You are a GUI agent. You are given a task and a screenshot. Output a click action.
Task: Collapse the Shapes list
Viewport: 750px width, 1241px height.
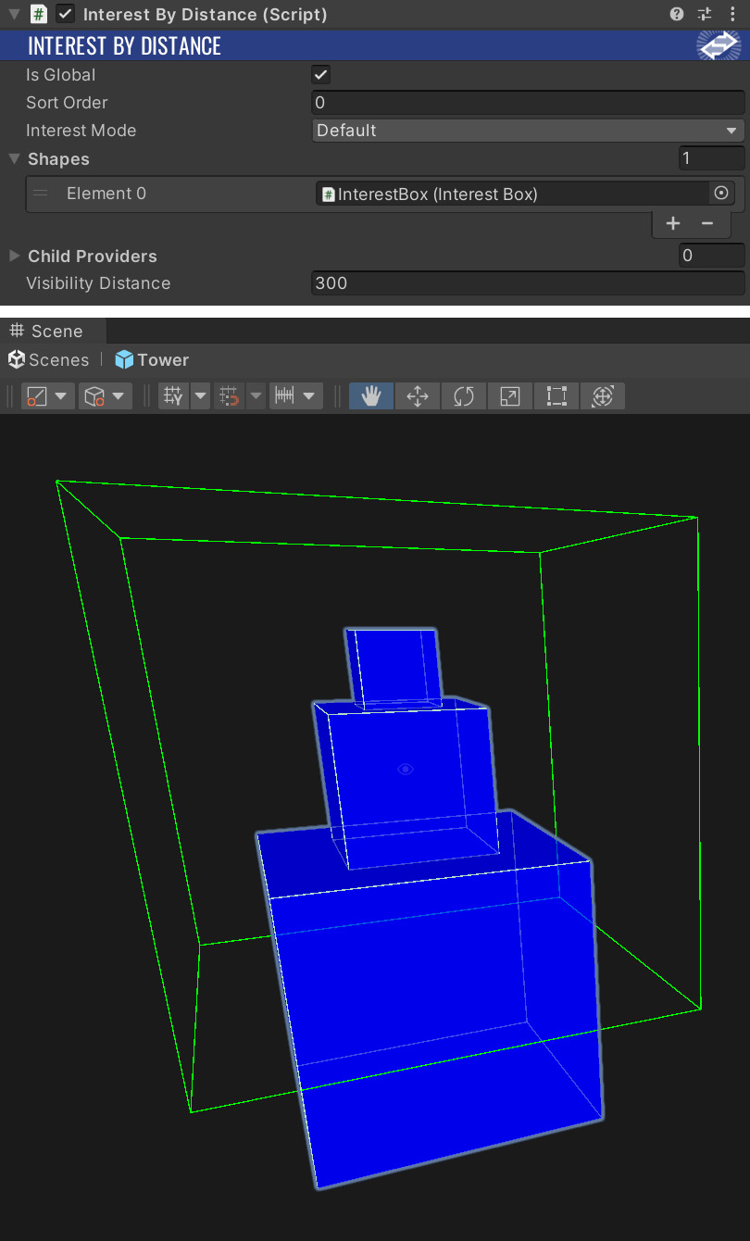click(x=14, y=159)
